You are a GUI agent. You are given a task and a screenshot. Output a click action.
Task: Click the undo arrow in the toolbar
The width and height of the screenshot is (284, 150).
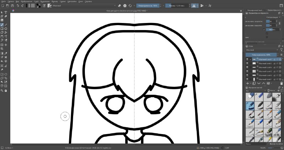18,6
